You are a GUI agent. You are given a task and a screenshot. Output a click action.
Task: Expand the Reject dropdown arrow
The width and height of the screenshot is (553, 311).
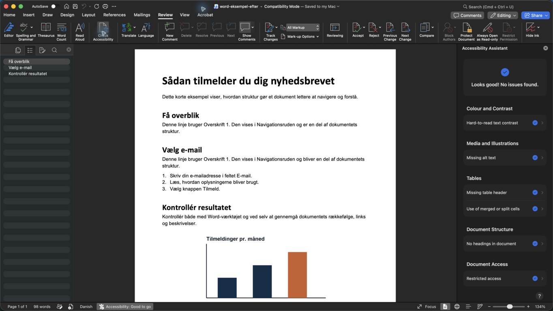pyautogui.click(x=380, y=27)
